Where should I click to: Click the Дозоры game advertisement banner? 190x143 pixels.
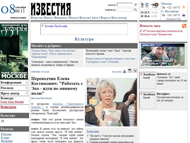pyautogui.click(x=14, y=51)
